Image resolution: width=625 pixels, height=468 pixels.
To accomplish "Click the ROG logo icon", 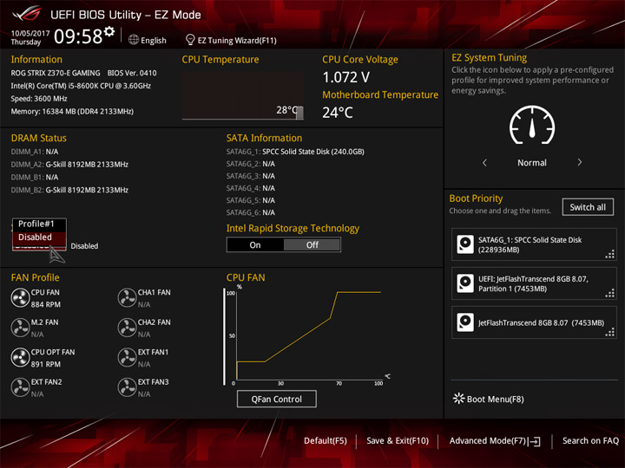I will coord(27,14).
